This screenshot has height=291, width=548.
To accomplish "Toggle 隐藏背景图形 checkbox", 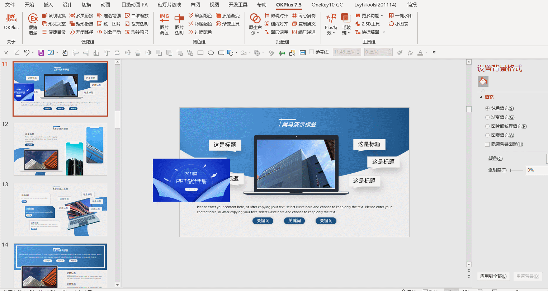I will (487, 144).
